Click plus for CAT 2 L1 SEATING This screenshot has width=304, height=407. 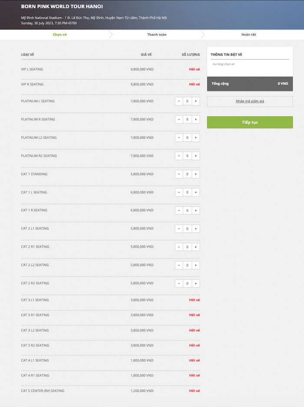coord(196,229)
